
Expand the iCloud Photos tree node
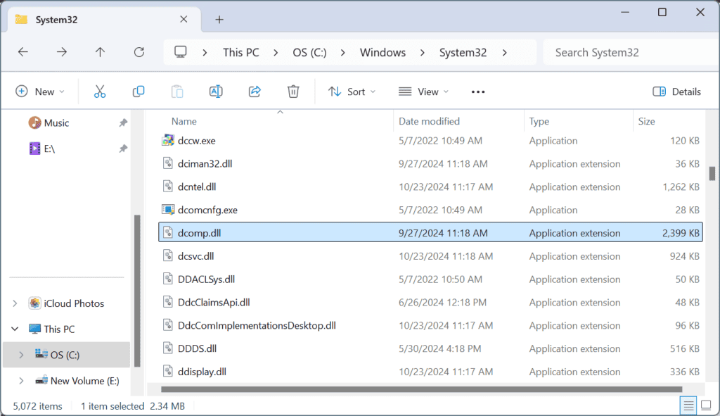tap(15, 303)
